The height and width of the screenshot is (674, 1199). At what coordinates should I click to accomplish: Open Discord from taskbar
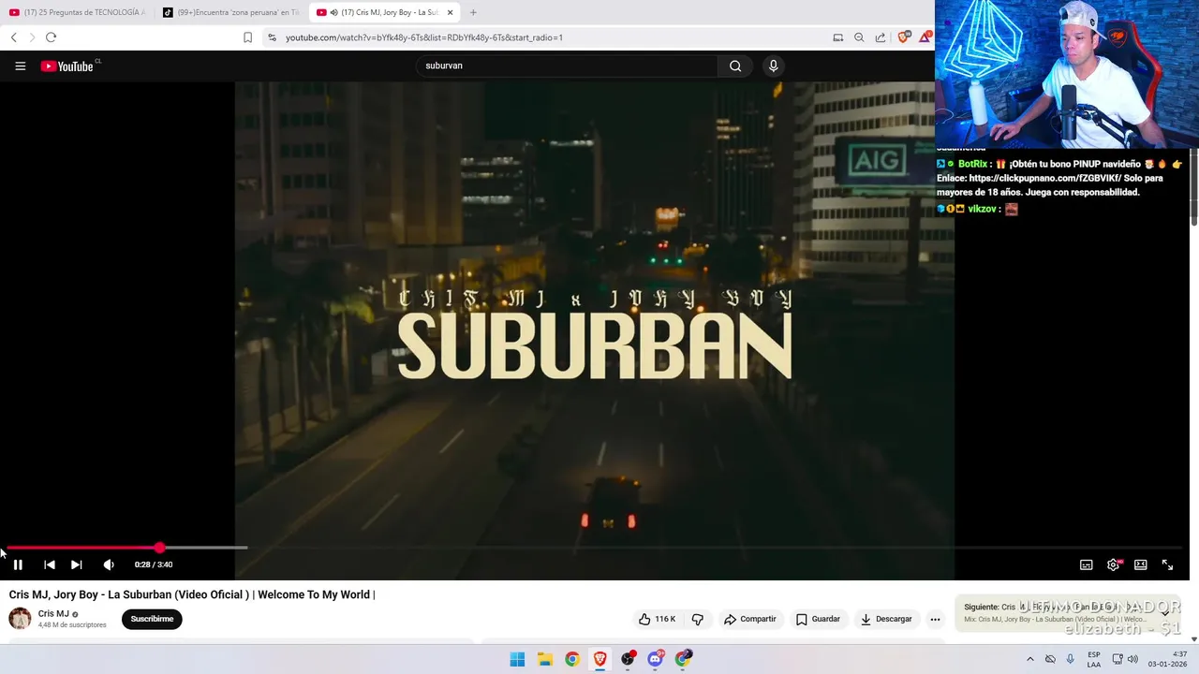(x=656, y=659)
